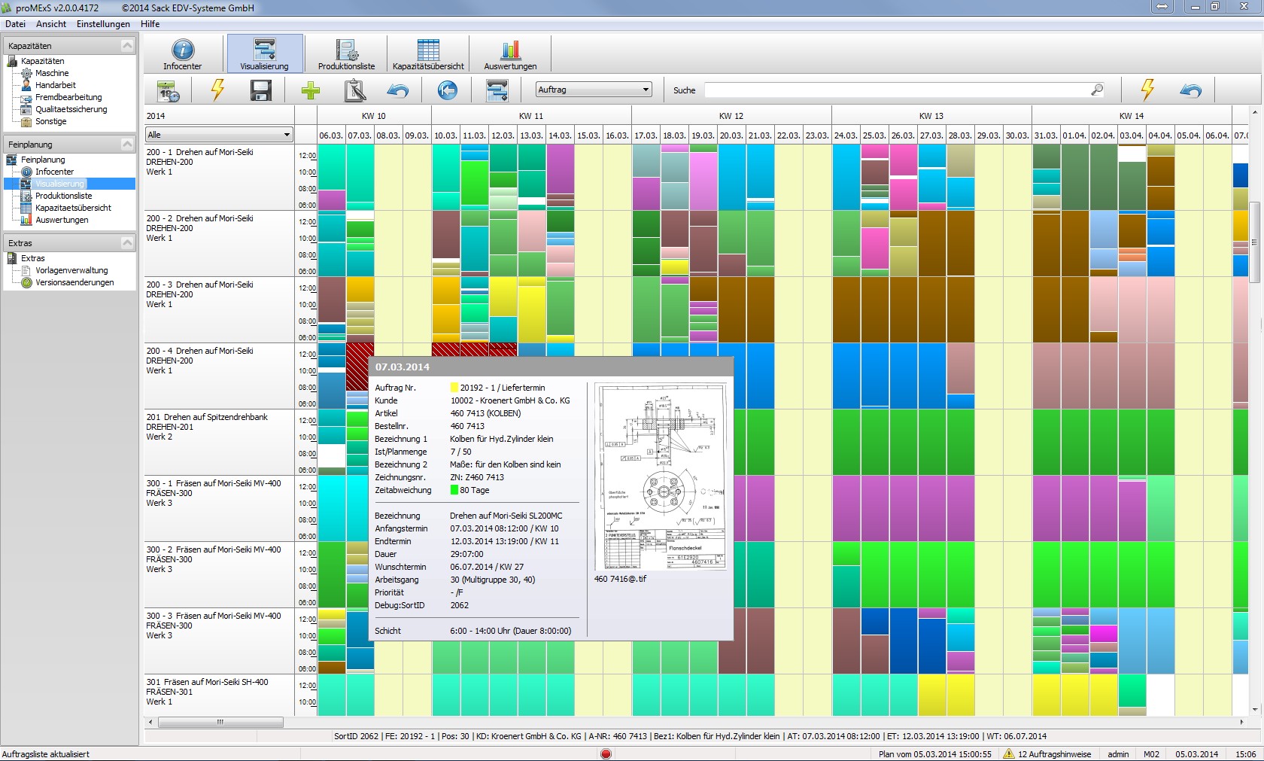The height and width of the screenshot is (761, 1264).
Task: Click the 24.03. date column header
Action: pyautogui.click(x=846, y=135)
